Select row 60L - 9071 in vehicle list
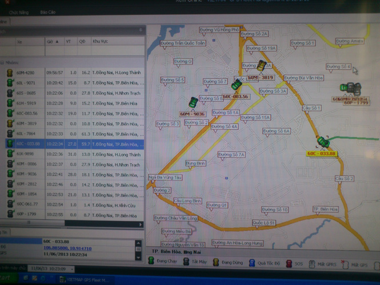 point(26,83)
